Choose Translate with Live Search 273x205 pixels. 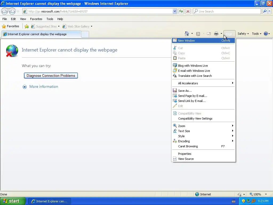coord(203,76)
